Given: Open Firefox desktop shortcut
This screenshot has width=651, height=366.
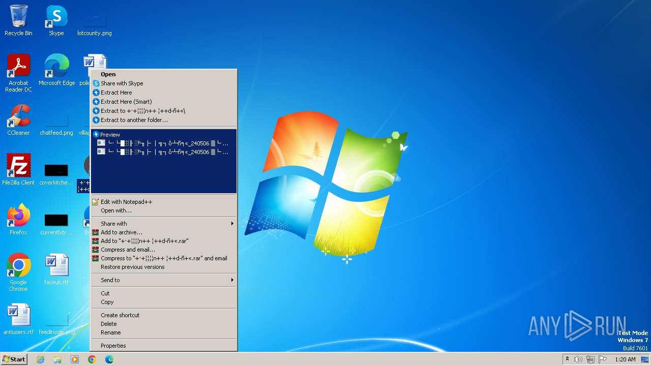Looking at the screenshot, I should coord(18,220).
